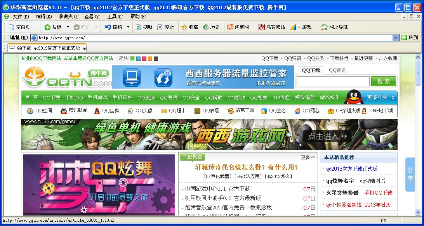The image size is (424, 226).
Task: Open the 收藏夹 menu
Action: coord(69,16)
